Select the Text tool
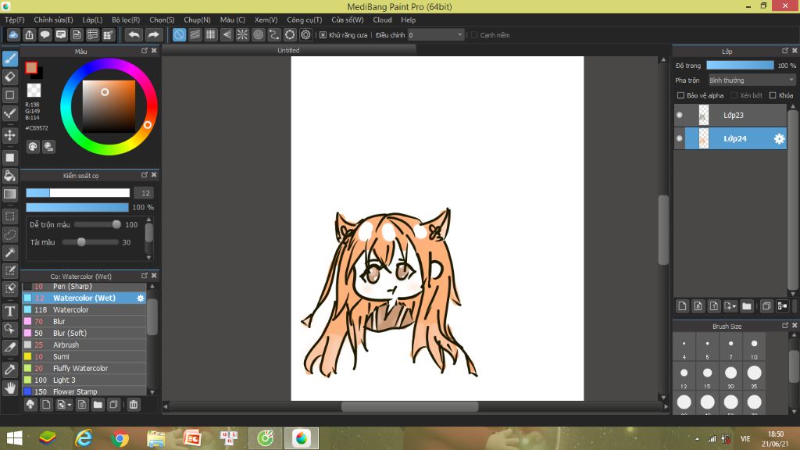800x450 pixels. (9, 311)
